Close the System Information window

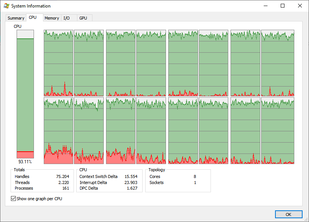[x=300, y=6]
